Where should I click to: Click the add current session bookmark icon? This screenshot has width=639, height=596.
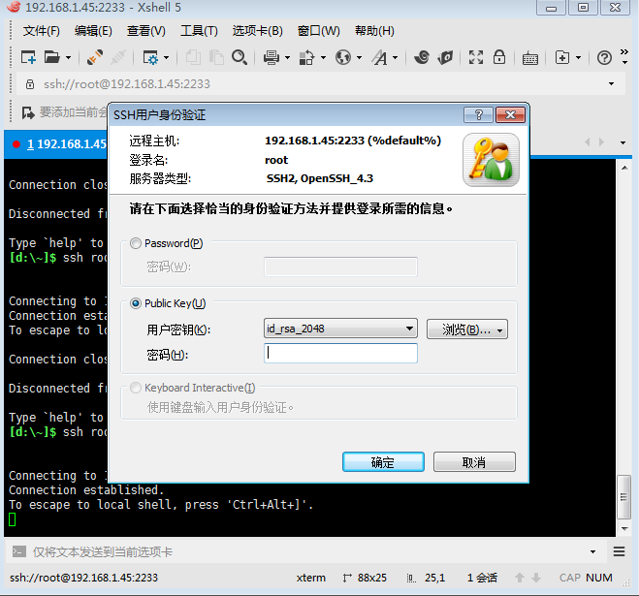pyautogui.click(x=28, y=112)
